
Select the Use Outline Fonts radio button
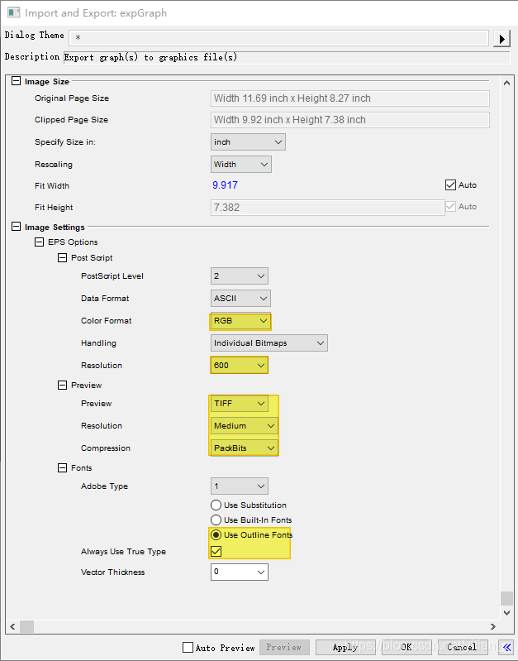(216, 535)
